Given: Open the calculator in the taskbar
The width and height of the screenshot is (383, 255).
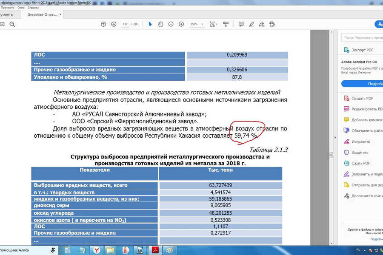Looking at the screenshot, I should point(67,250).
